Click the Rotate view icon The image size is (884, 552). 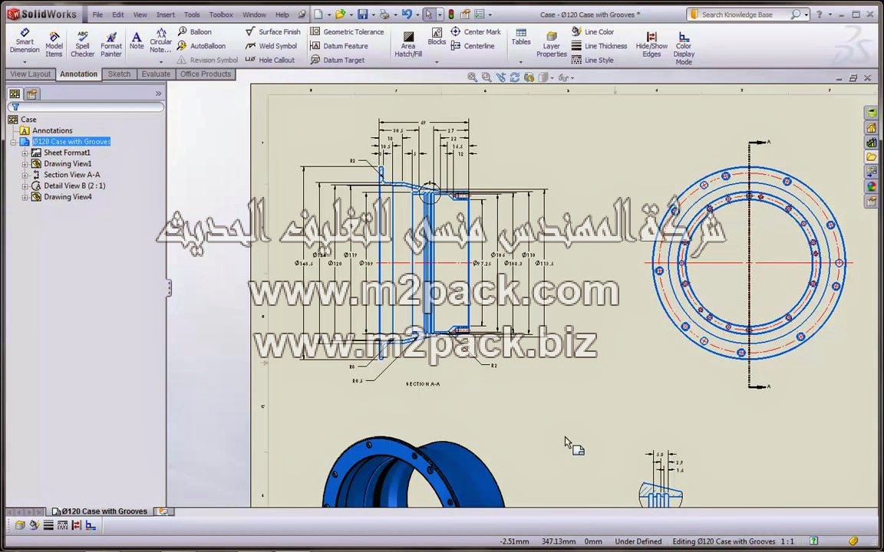(x=514, y=77)
